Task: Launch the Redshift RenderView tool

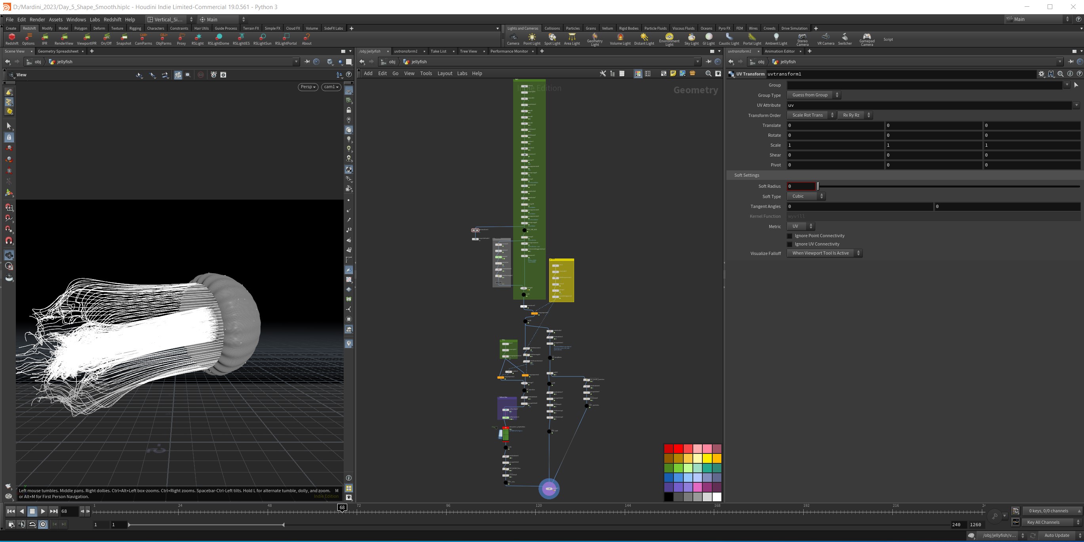Action: click(63, 39)
